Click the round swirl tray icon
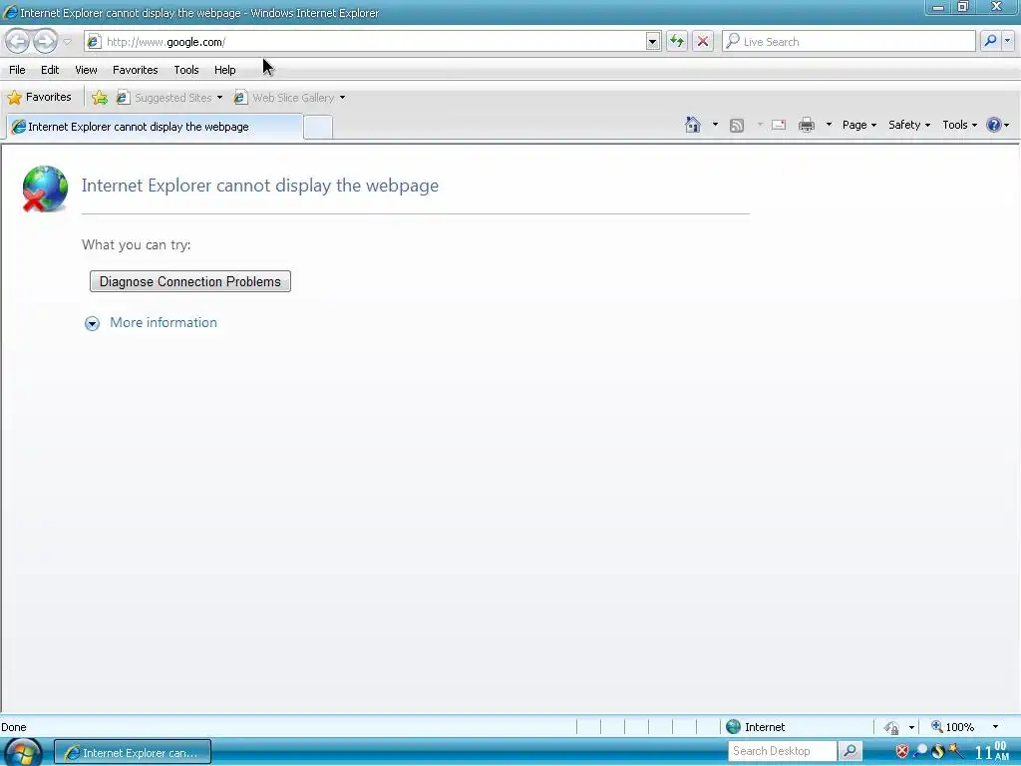 pyautogui.click(x=938, y=752)
